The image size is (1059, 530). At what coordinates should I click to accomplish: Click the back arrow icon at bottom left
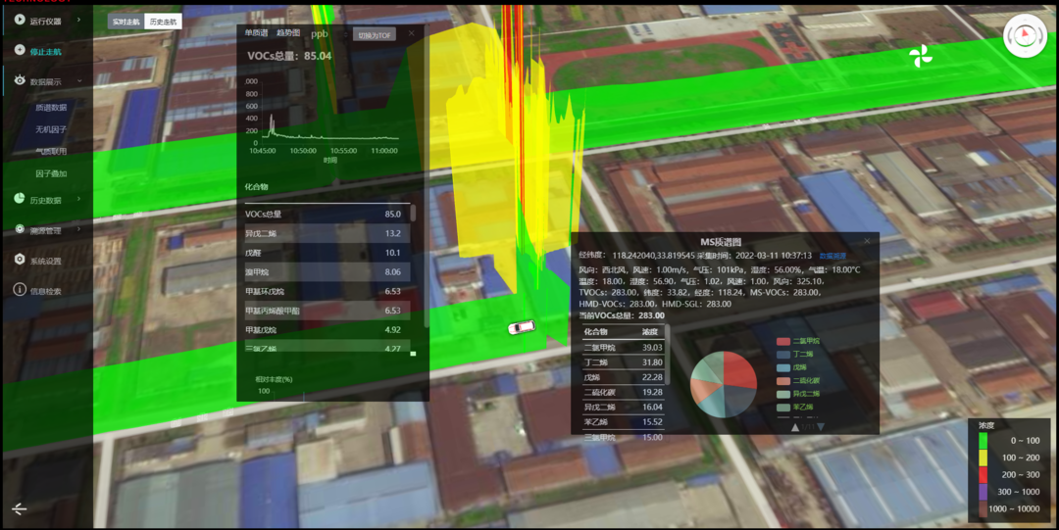pos(20,507)
